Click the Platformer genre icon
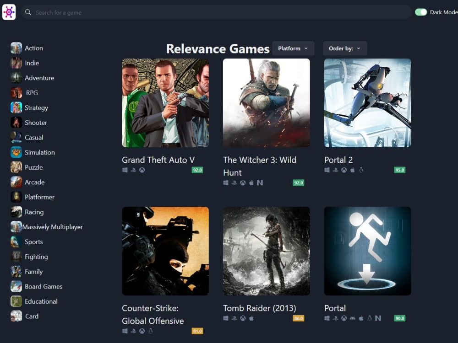The width and height of the screenshot is (458, 343). click(16, 197)
